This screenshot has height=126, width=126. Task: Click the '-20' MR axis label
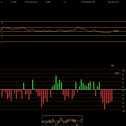(x=123, y=95)
